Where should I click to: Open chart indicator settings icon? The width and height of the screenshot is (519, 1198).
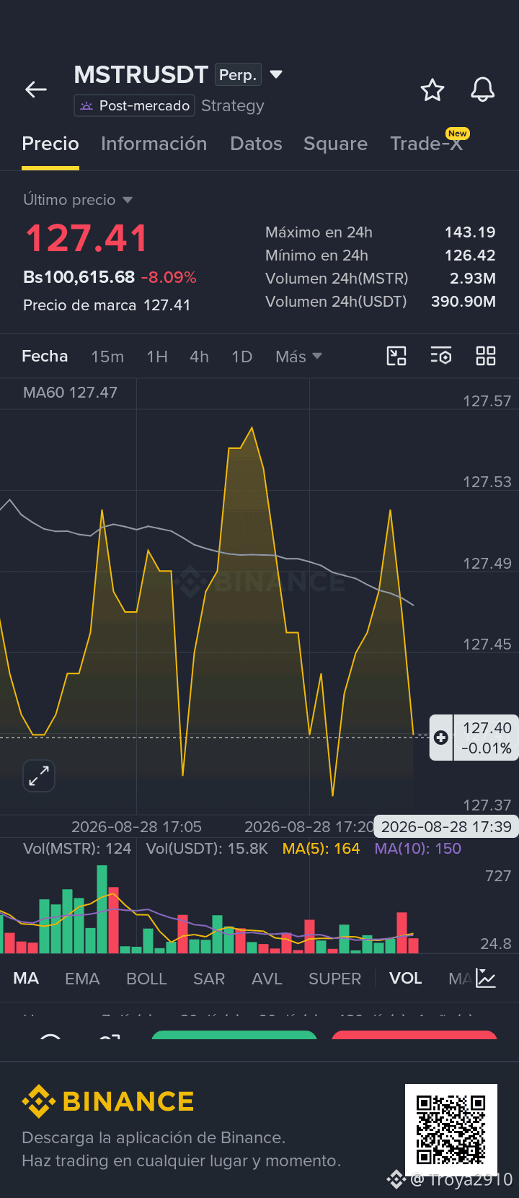click(441, 356)
